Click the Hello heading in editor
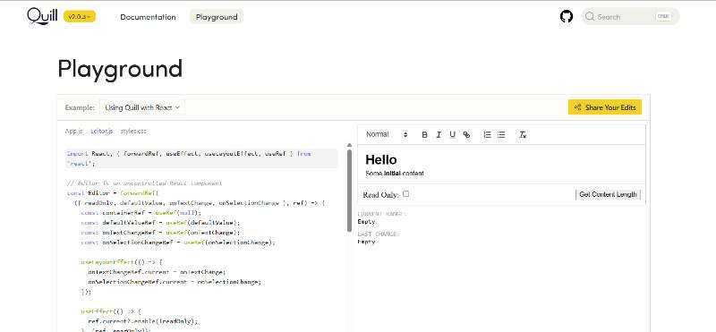Image resolution: width=716 pixels, height=332 pixels. click(381, 159)
